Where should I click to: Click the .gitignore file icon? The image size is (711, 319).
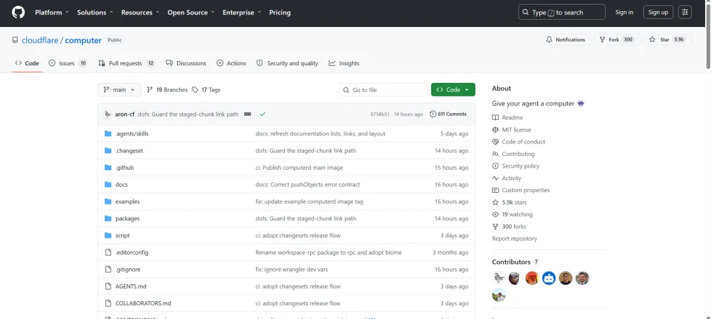(x=108, y=270)
